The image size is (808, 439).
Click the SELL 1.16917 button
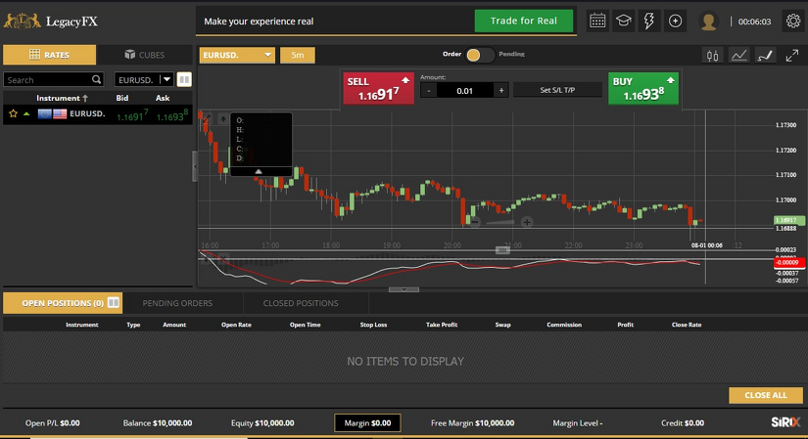[379, 88]
